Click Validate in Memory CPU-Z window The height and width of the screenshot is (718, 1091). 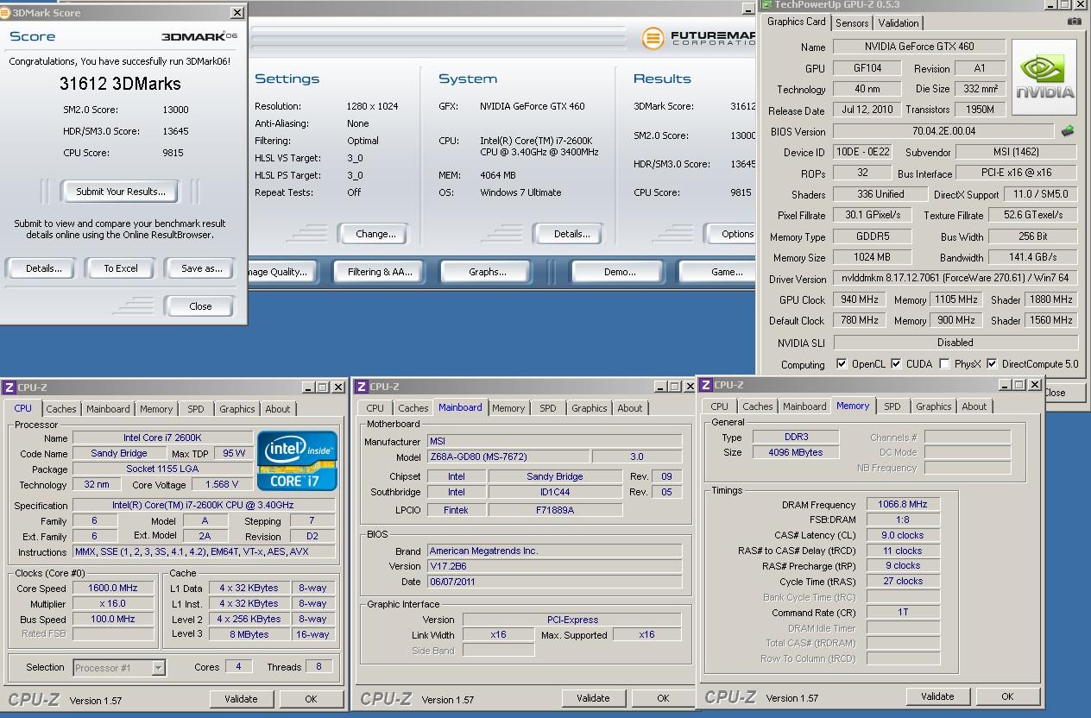click(x=937, y=696)
